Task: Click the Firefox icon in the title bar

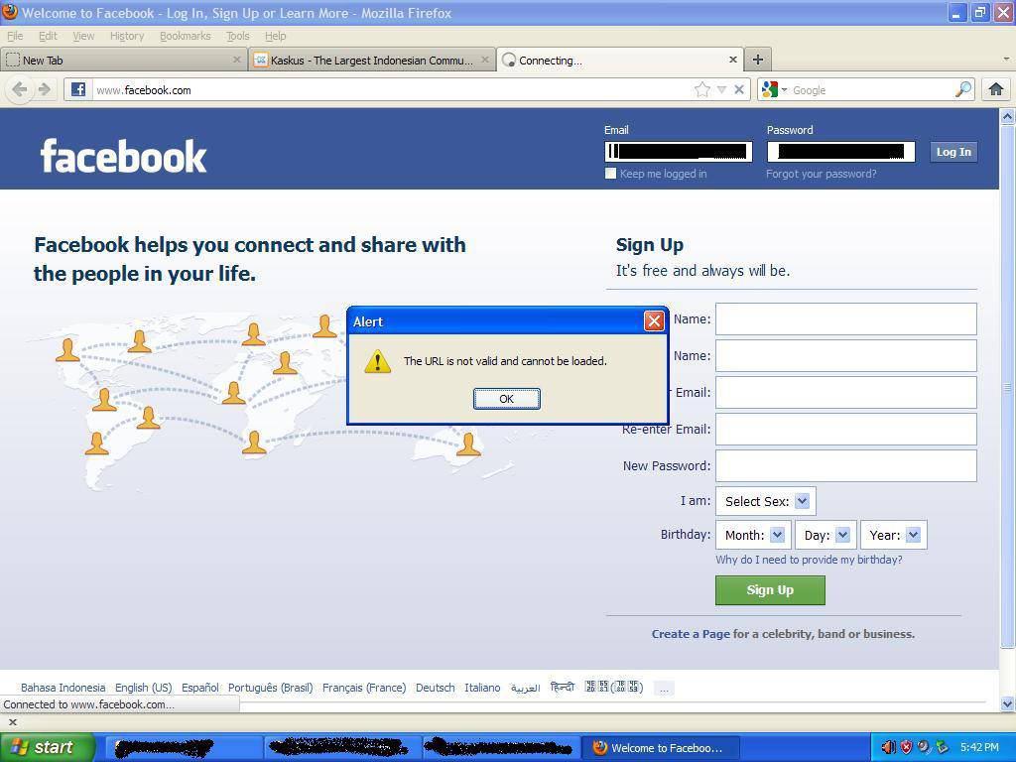Action: tap(10, 12)
